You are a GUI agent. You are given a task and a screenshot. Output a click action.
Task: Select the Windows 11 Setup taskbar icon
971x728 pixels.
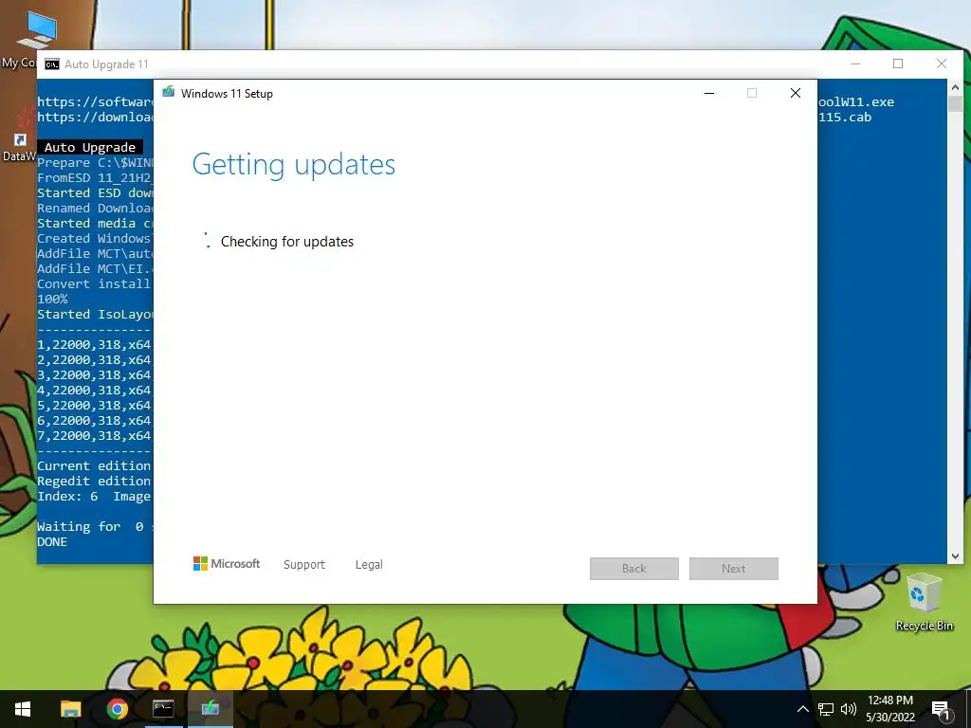pos(210,709)
